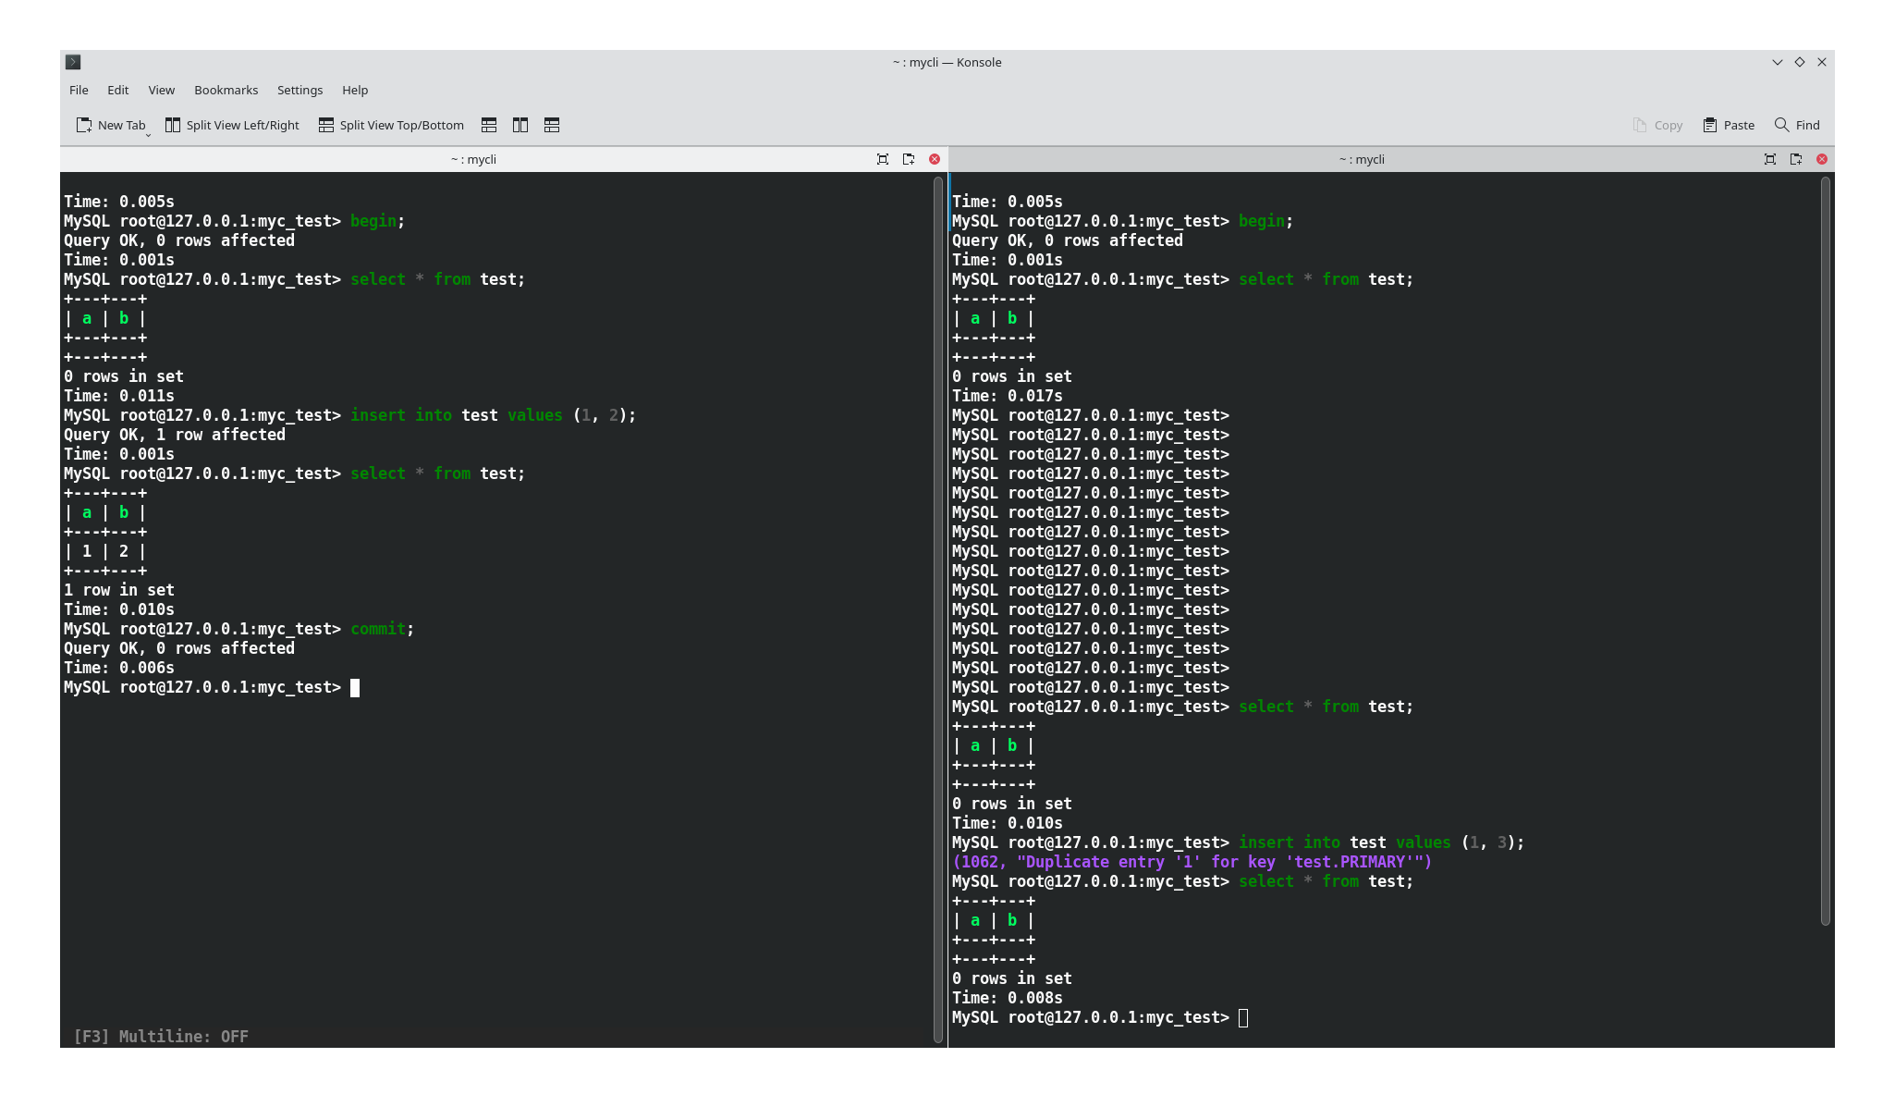The height and width of the screenshot is (1119, 1895).
Task: Maximize the Konsole window
Action: click(1800, 62)
